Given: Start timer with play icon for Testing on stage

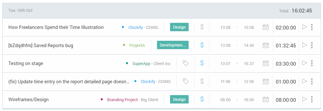Looking at the screenshot, I should coord(304,63).
